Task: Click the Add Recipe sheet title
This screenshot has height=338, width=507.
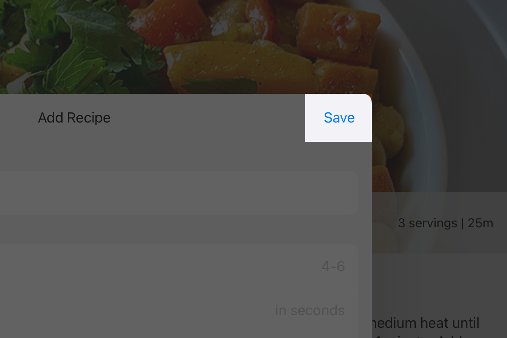Action: [x=74, y=117]
